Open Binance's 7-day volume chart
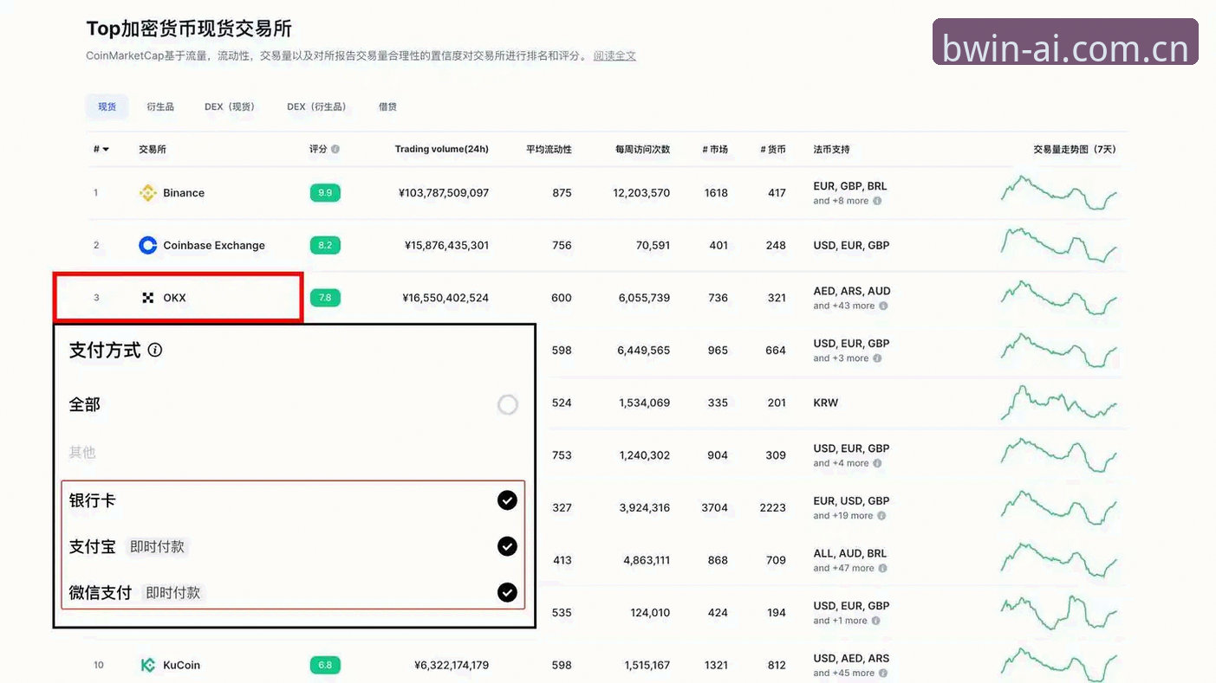Screen dimensions: 1216x683 click(x=1059, y=192)
